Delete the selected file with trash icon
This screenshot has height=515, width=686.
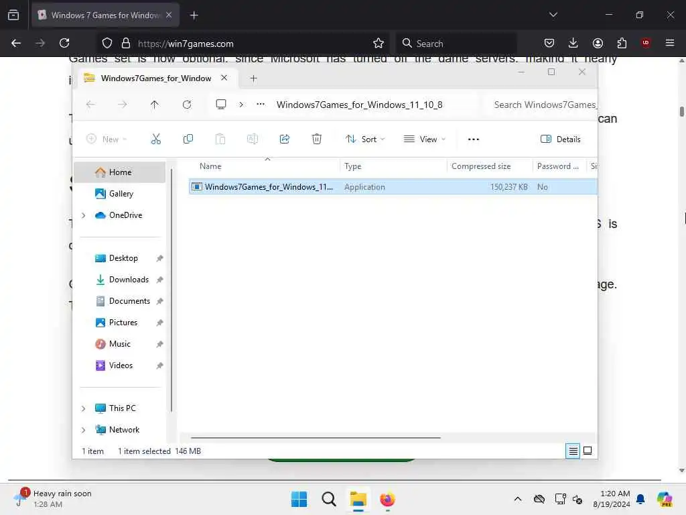point(317,139)
